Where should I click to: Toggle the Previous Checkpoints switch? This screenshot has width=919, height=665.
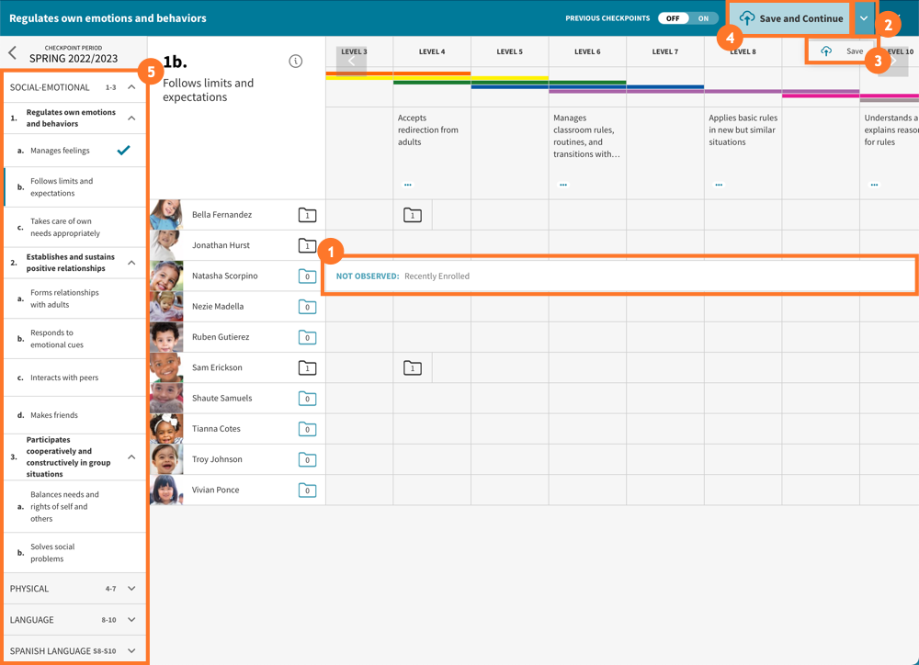[x=688, y=18]
